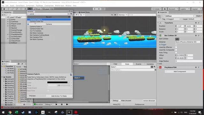Open the Gizmos dropdown in Scene view

coord(123,15)
